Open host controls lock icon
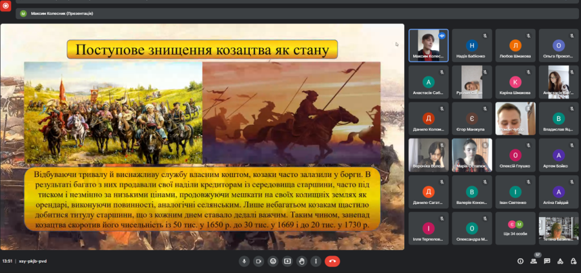 pos(574,261)
